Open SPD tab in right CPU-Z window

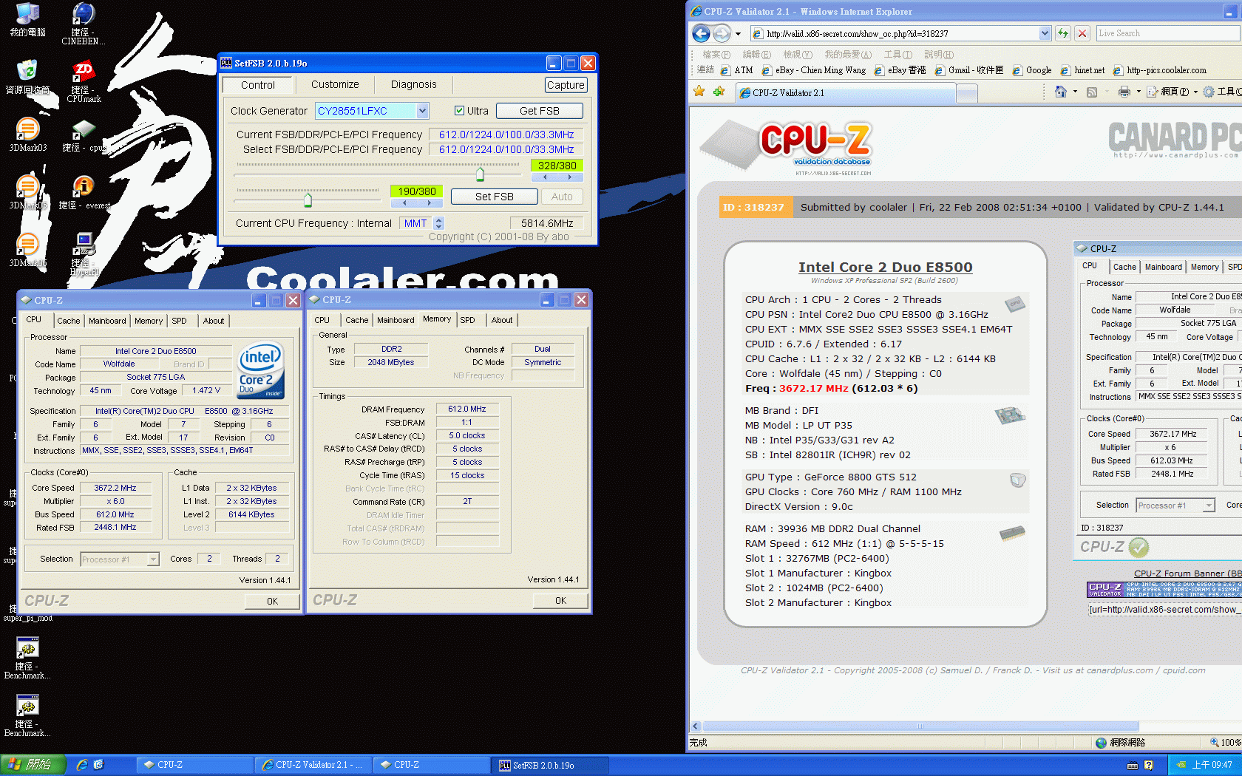468,320
